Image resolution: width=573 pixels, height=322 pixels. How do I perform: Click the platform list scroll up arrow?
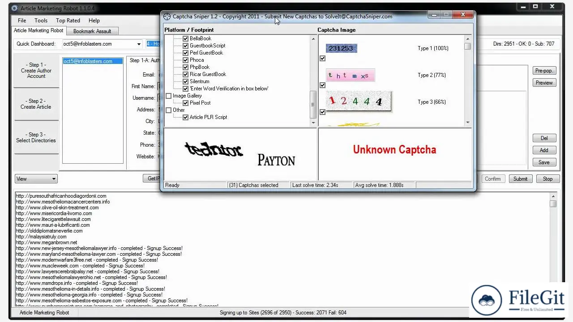tap(313, 39)
